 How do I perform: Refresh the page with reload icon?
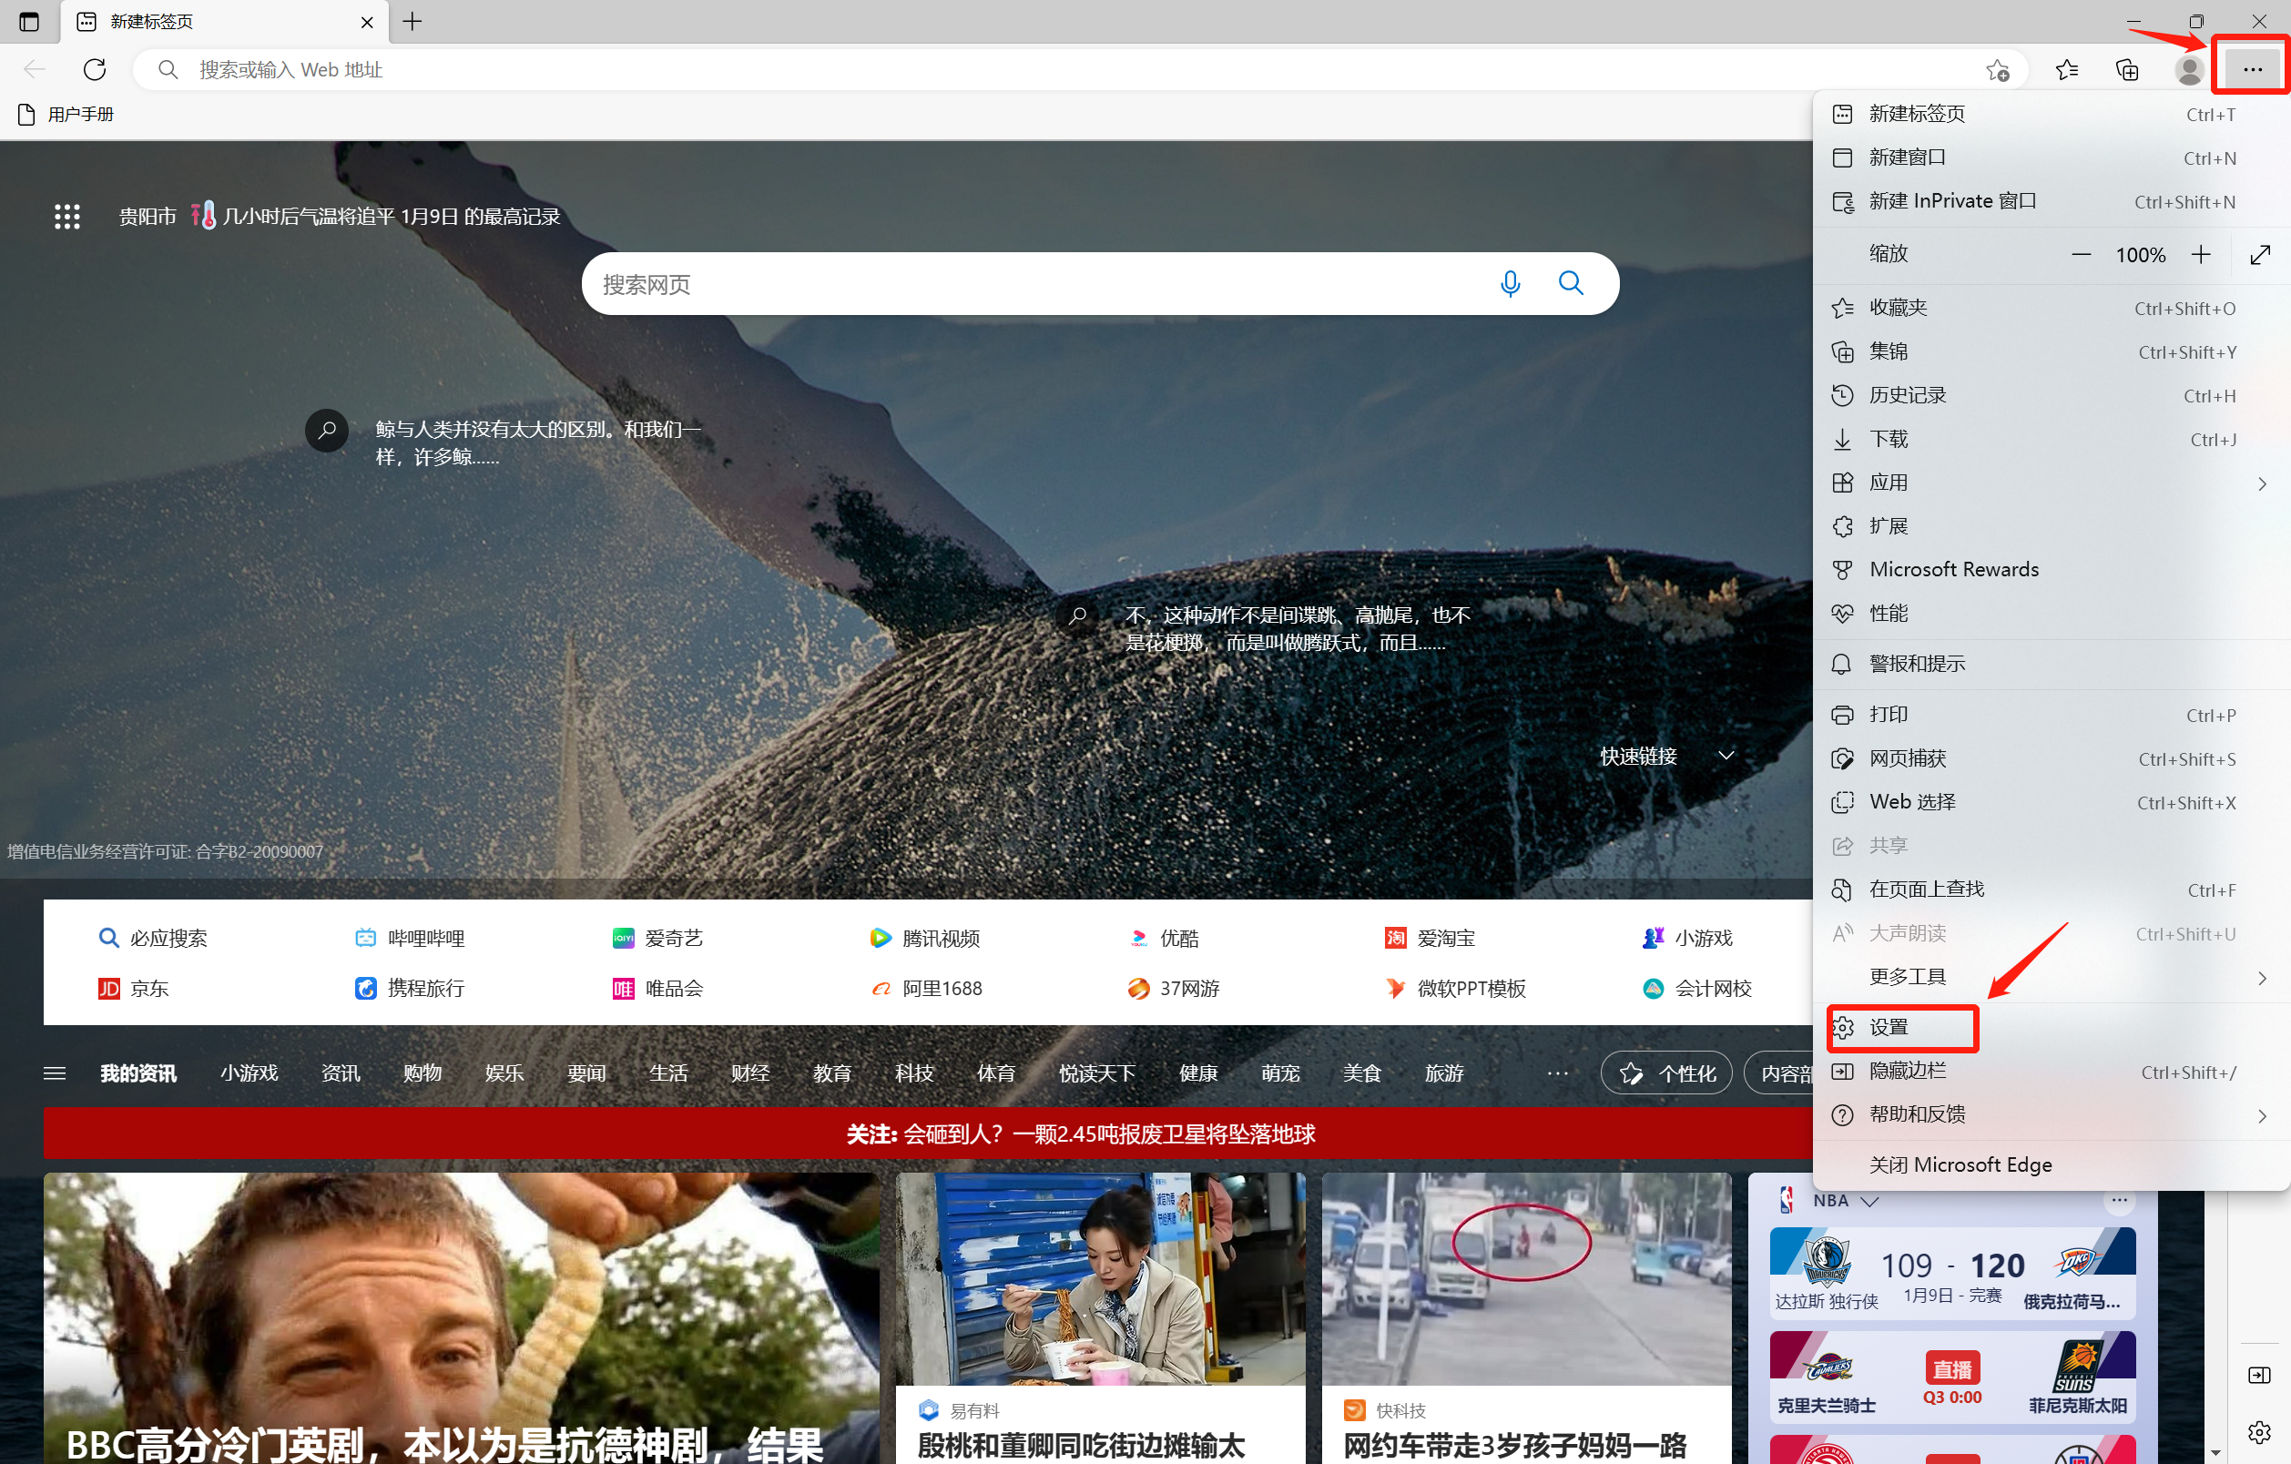[94, 69]
